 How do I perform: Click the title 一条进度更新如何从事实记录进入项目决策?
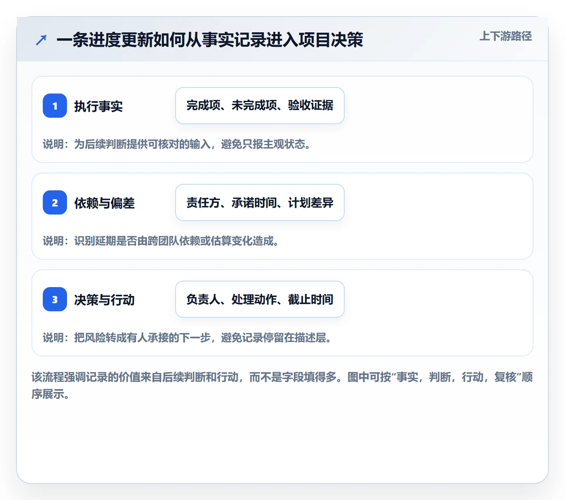(x=210, y=40)
